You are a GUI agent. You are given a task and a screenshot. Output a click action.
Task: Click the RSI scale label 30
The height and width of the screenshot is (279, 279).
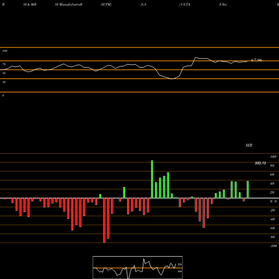4,82
